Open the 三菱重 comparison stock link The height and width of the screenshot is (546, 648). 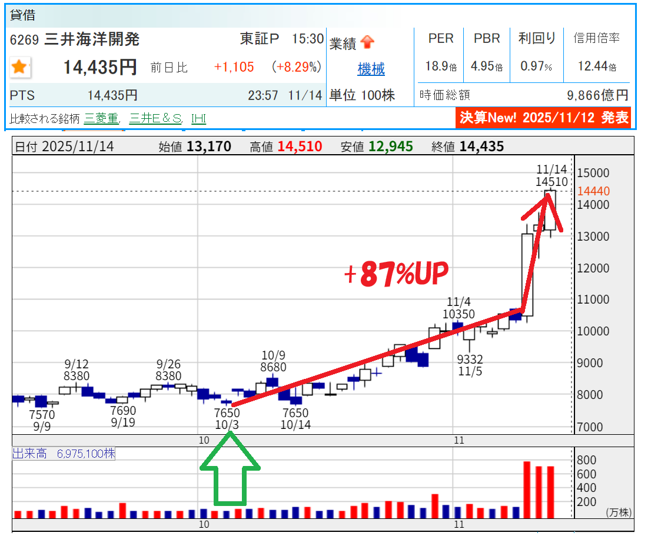coord(101,118)
